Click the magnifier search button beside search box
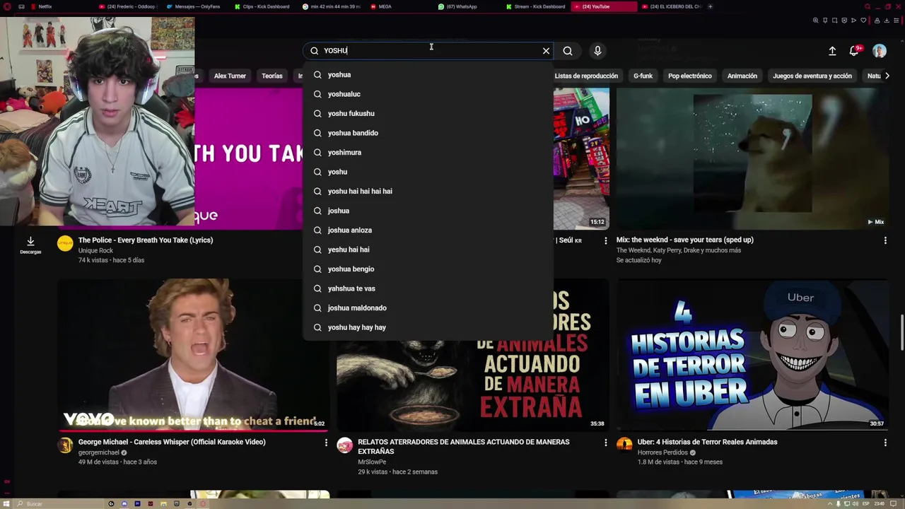This screenshot has height=509, width=905. 568,51
